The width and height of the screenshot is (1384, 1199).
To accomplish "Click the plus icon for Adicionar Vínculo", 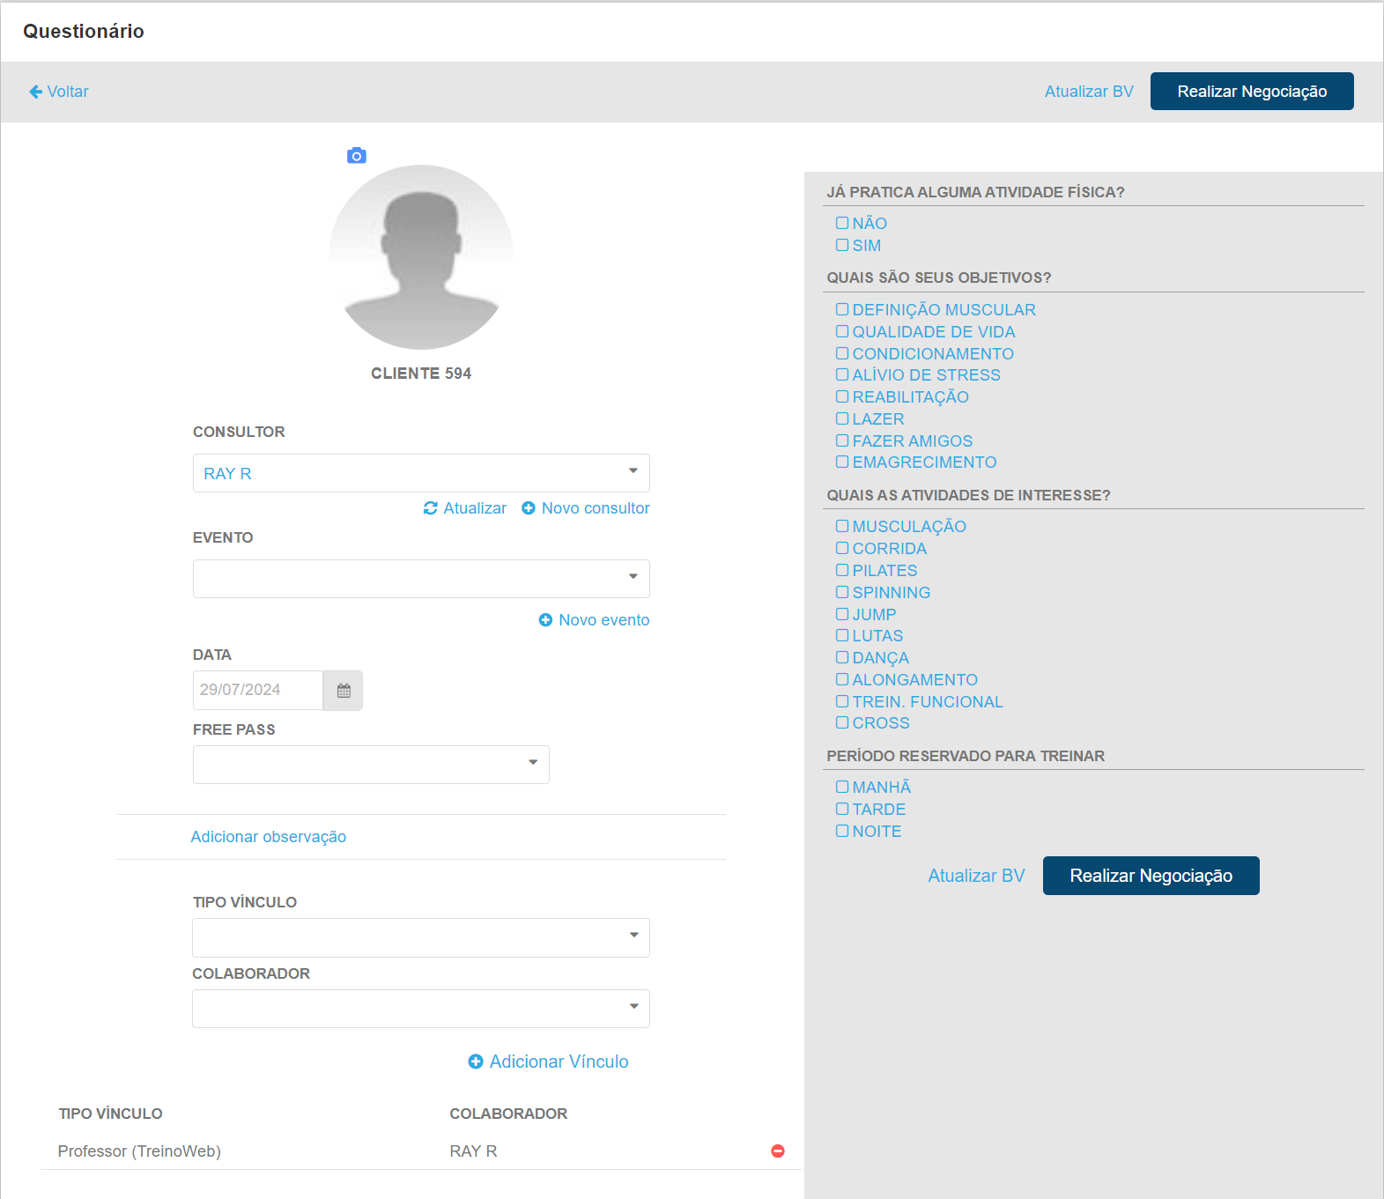I will pyautogui.click(x=476, y=1062).
